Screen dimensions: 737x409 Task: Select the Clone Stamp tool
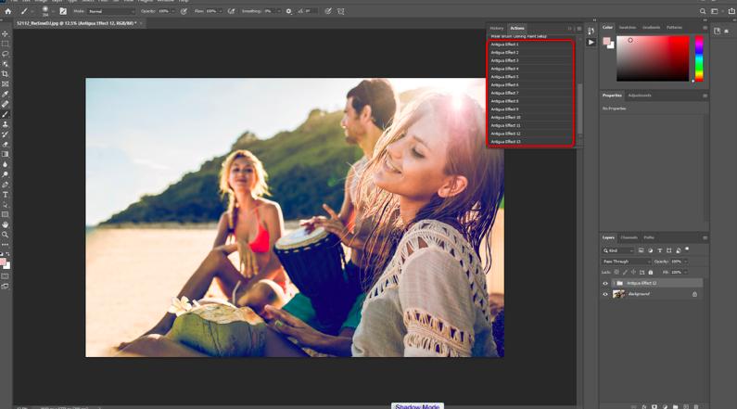pyautogui.click(x=6, y=124)
